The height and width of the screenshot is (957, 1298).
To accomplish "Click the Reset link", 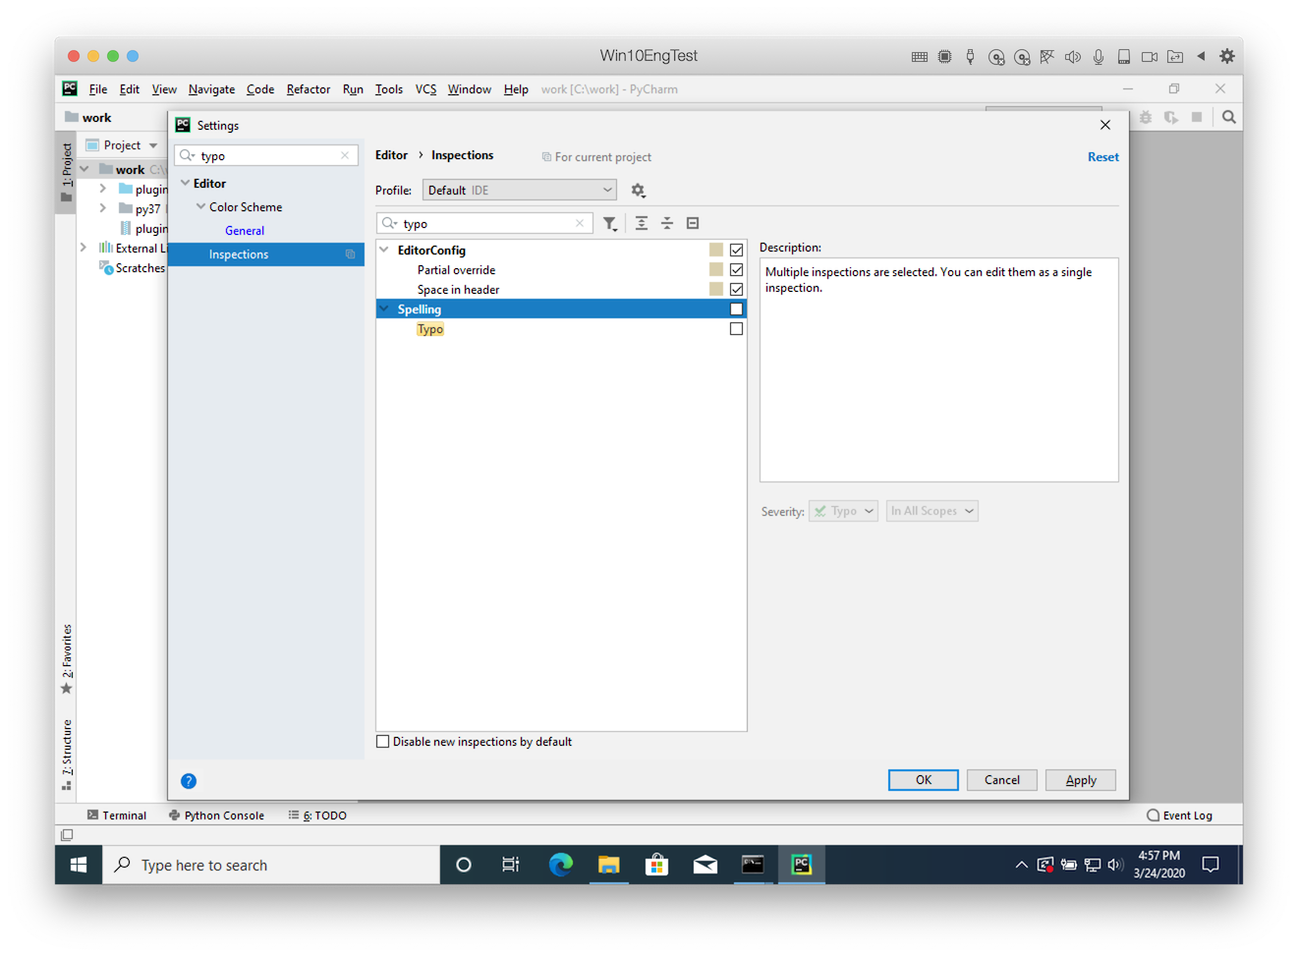I will [1102, 157].
